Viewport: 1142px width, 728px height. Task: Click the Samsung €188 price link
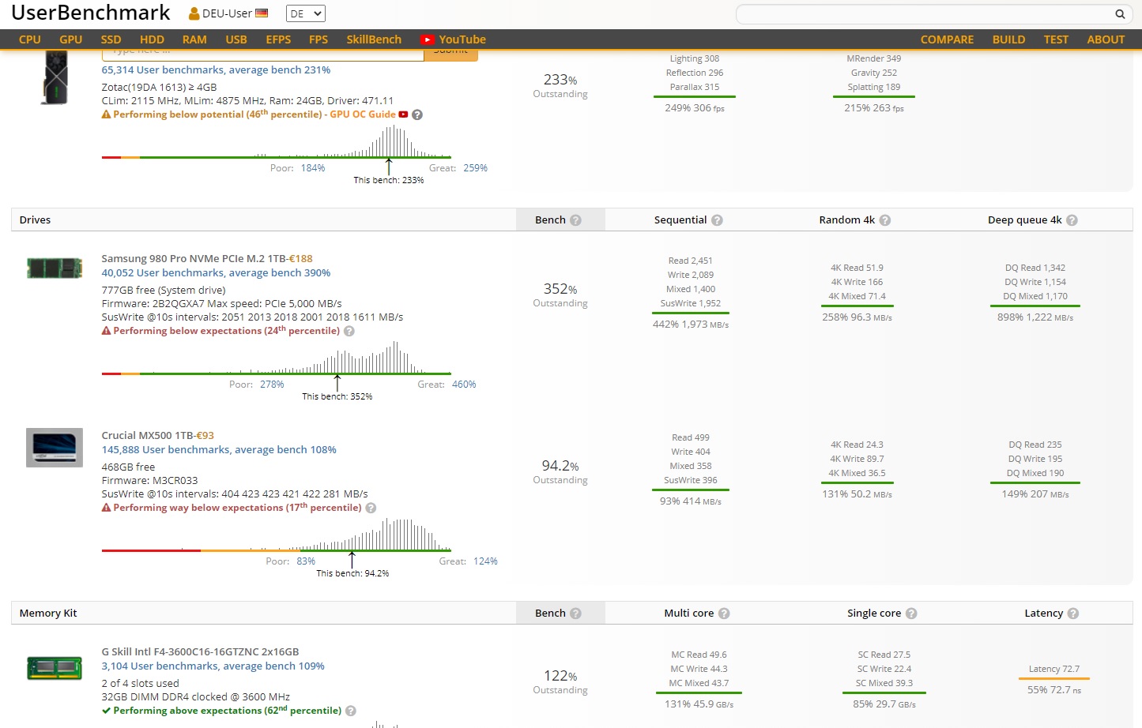point(300,259)
